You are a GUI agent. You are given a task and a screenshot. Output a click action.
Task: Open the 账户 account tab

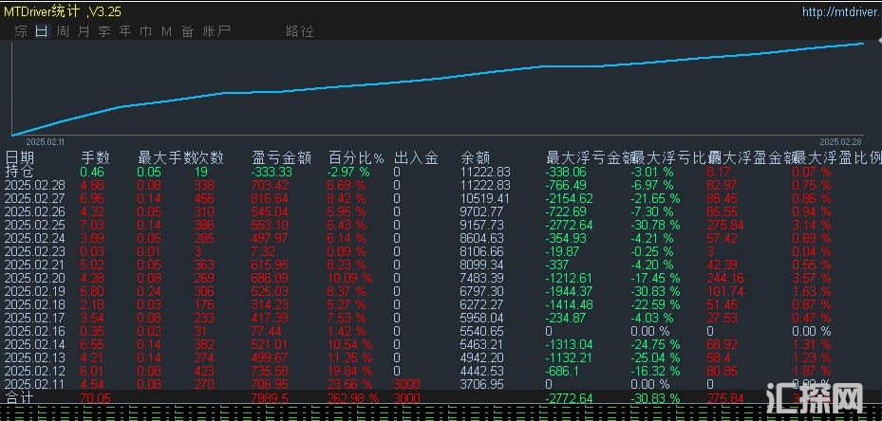[x=216, y=31]
